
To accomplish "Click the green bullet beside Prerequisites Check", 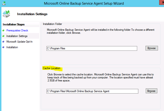I will tap(3, 30).
